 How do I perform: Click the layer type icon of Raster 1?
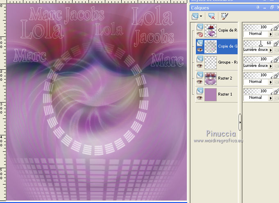click(200, 91)
